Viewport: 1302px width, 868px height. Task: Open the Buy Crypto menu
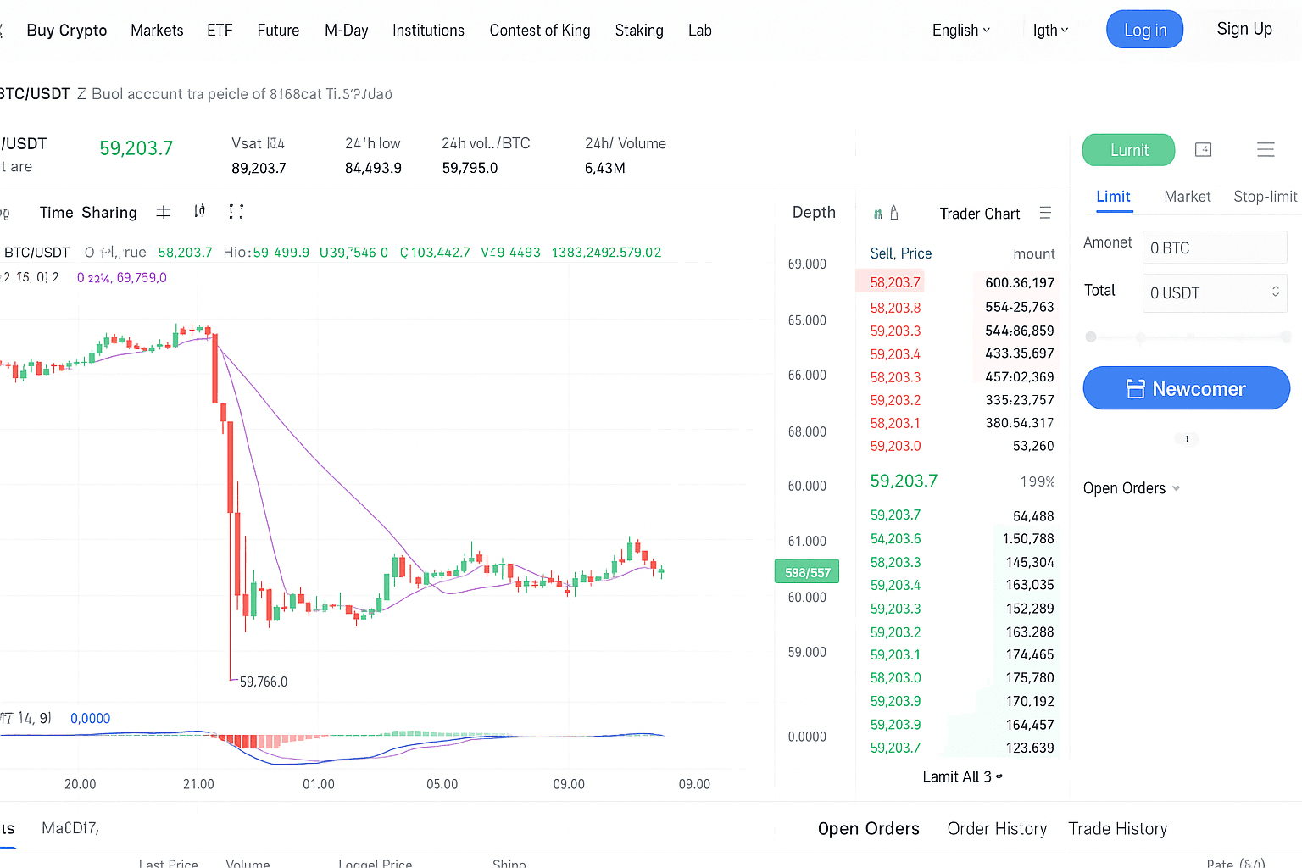(67, 31)
